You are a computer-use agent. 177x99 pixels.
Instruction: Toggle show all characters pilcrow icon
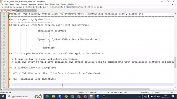coord(64,7)
